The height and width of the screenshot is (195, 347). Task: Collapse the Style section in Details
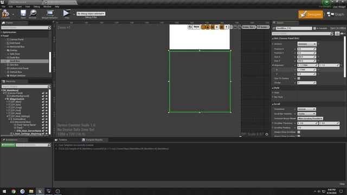[273, 88]
